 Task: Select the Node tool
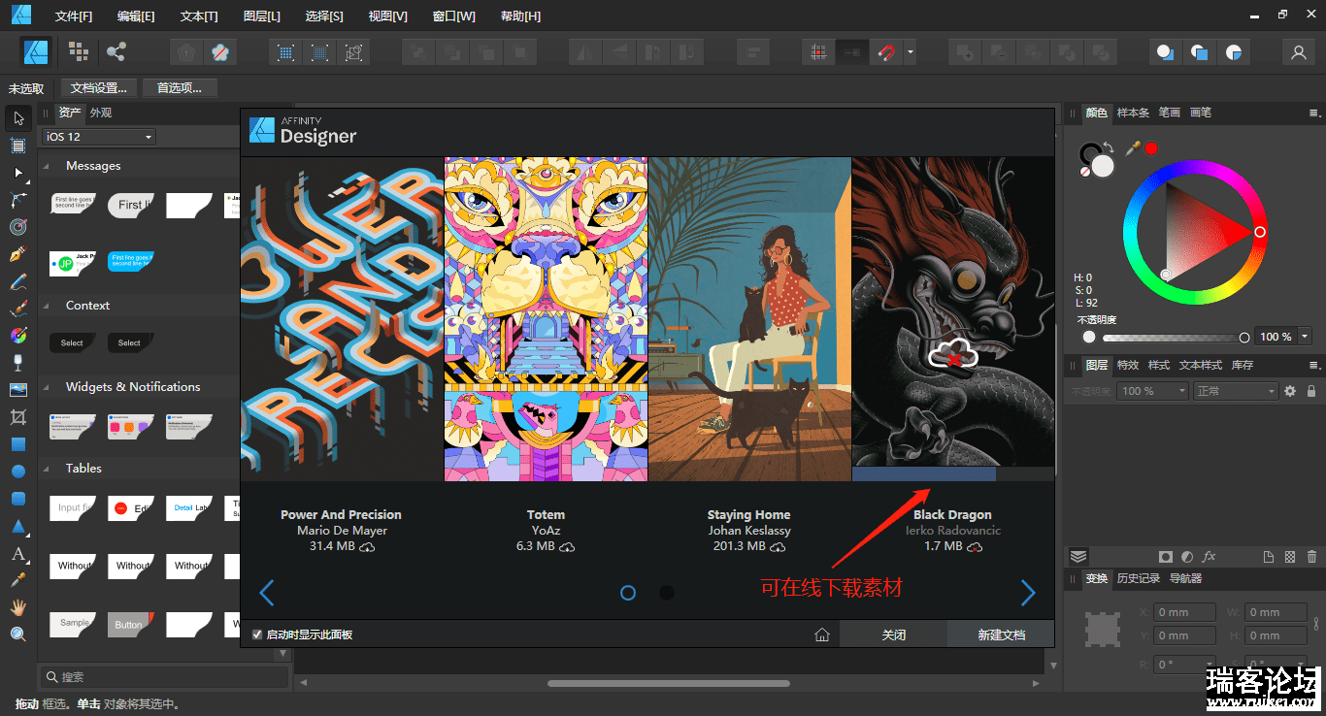pos(18,173)
